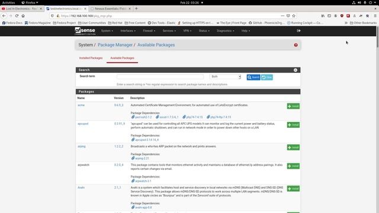This screenshot has height=213, width=379.
Task: Open the GNOME Activities overview
Action: pos(8,2)
